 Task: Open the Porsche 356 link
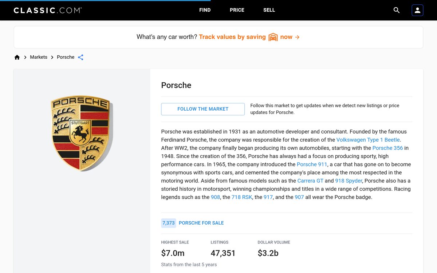(387, 148)
